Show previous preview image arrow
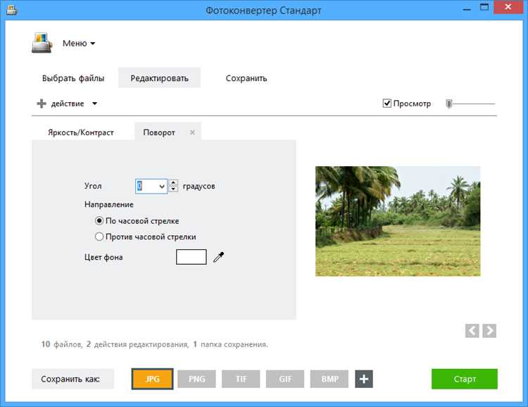This screenshot has height=407, width=528. (x=472, y=331)
